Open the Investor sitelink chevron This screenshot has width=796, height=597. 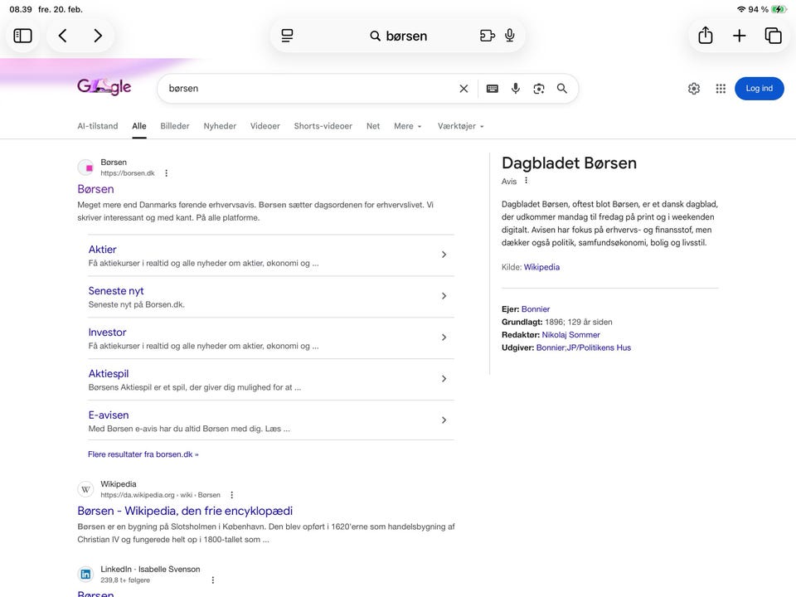pyautogui.click(x=444, y=337)
